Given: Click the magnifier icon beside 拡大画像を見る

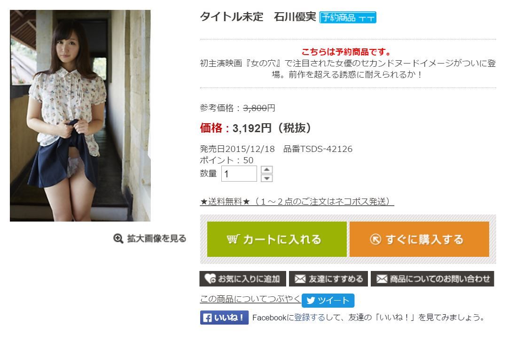Looking at the screenshot, I should (x=118, y=239).
